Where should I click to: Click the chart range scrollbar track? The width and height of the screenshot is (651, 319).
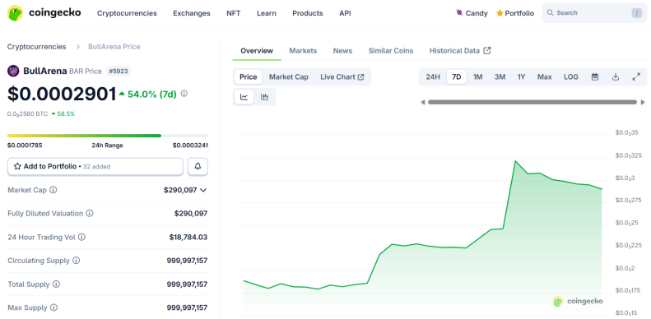coord(532,102)
